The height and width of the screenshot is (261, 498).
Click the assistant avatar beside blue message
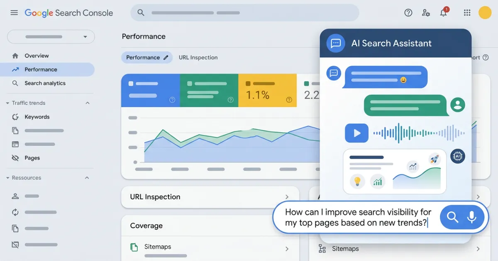coord(333,73)
